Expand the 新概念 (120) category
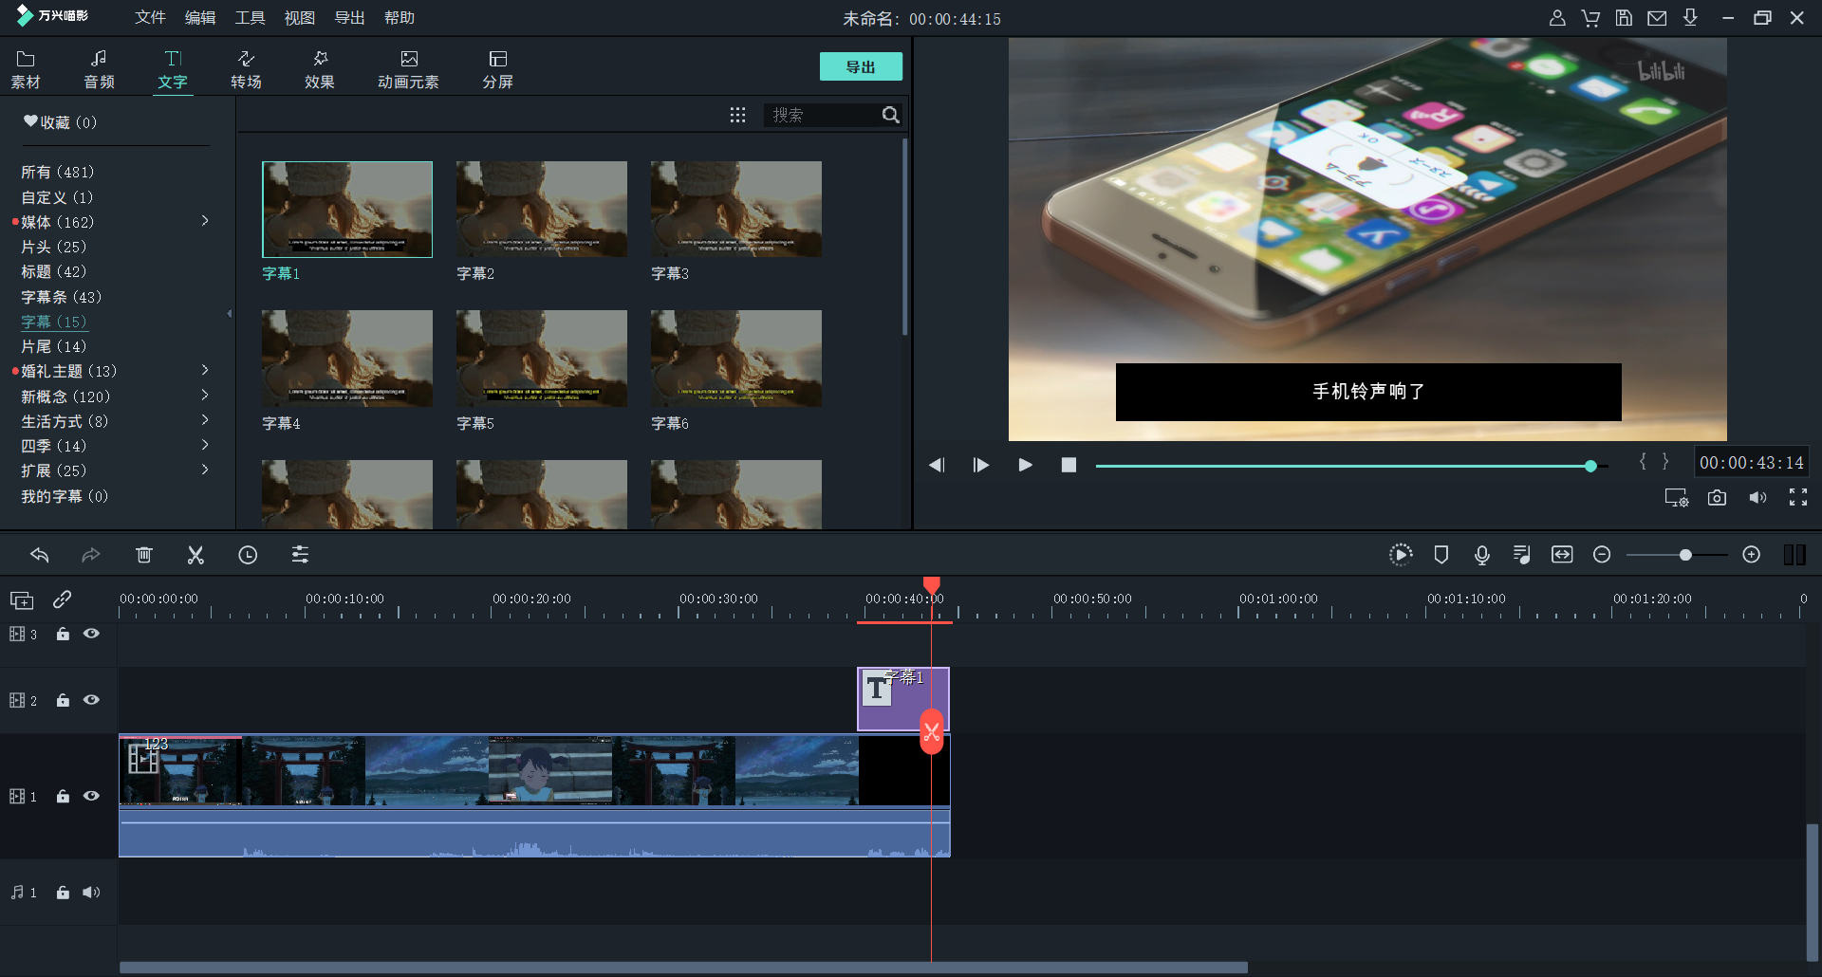This screenshot has width=1822, height=977. pyautogui.click(x=205, y=396)
